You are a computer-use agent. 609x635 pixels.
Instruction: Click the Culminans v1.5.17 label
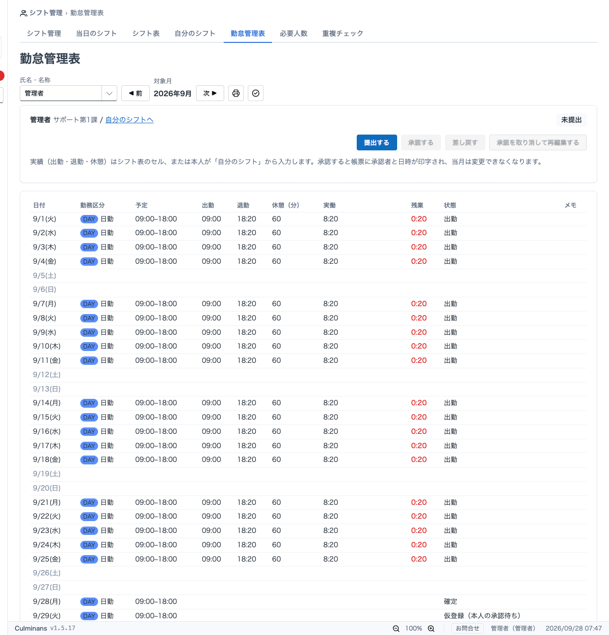click(x=45, y=629)
